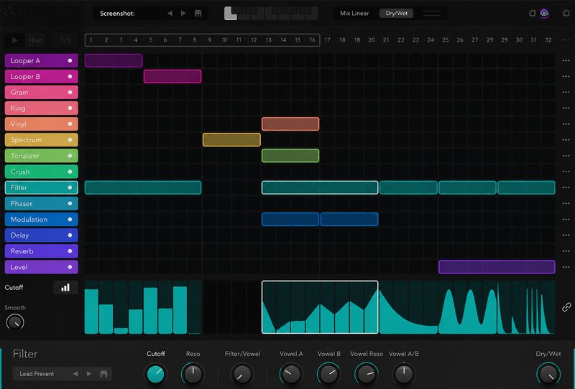Open options menu for Looper B row
The height and width of the screenshot is (389, 575).
click(566, 77)
